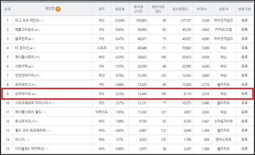Open the 오버워치 2 game entry

(x=23, y=85)
